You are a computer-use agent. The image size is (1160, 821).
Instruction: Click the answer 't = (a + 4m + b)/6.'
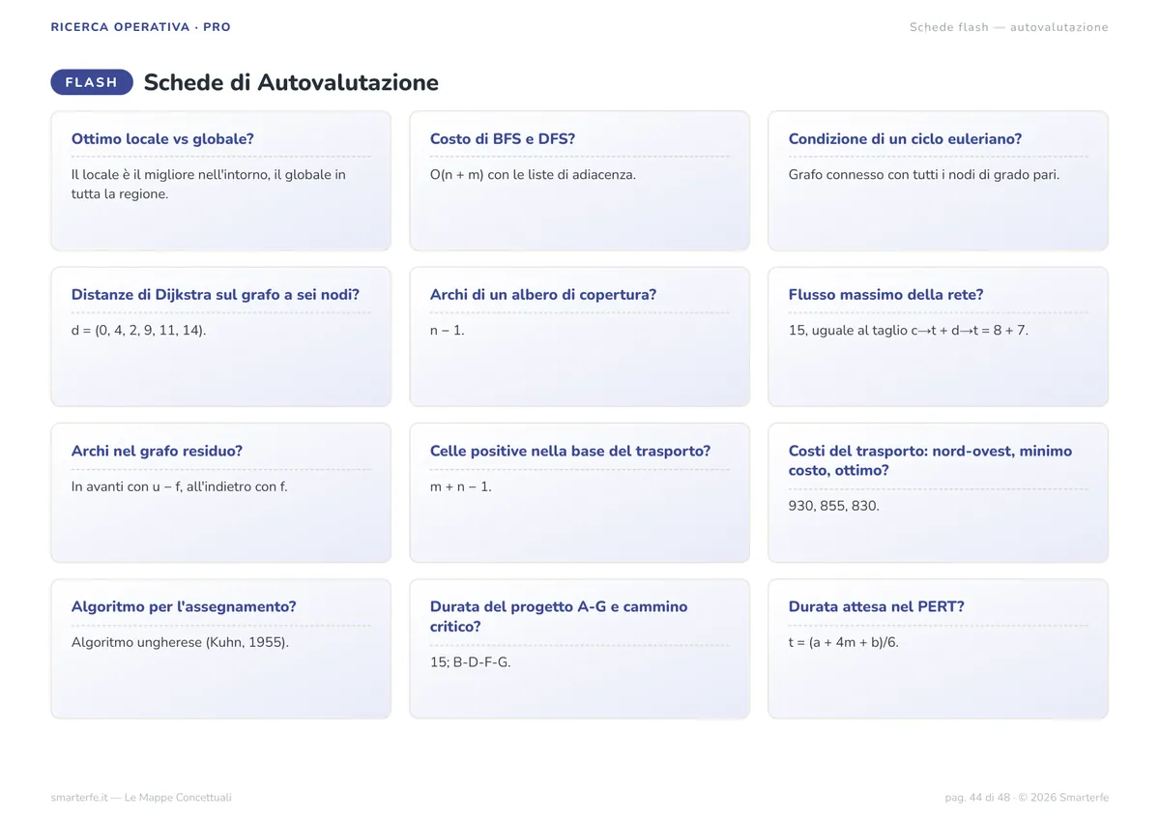pyautogui.click(x=844, y=642)
